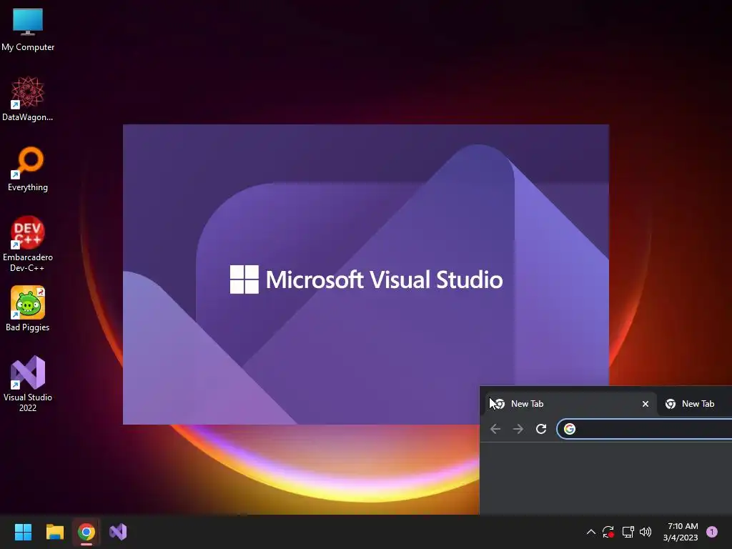
Task: Open the notification badge in the tray
Action: click(712, 532)
